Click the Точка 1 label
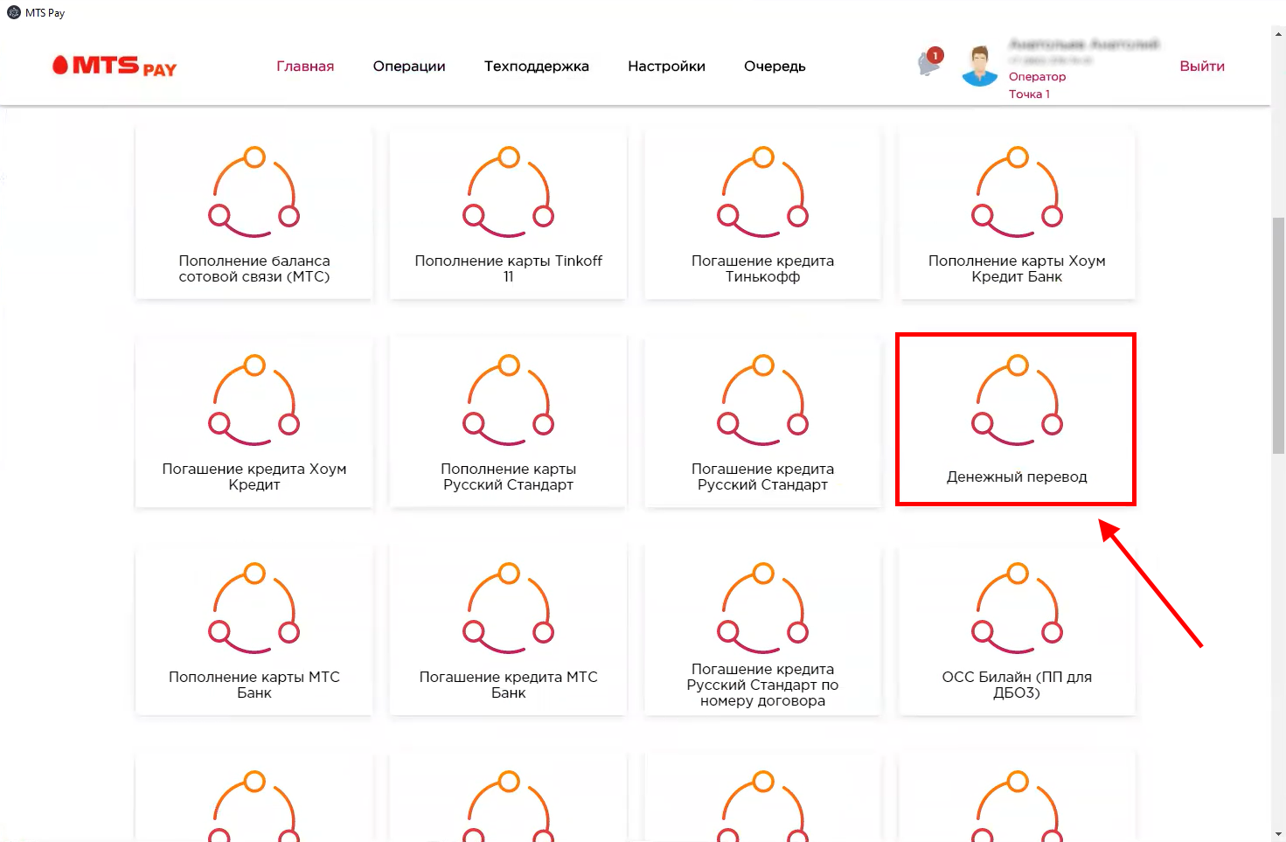The width and height of the screenshot is (1286, 842). [x=1029, y=94]
